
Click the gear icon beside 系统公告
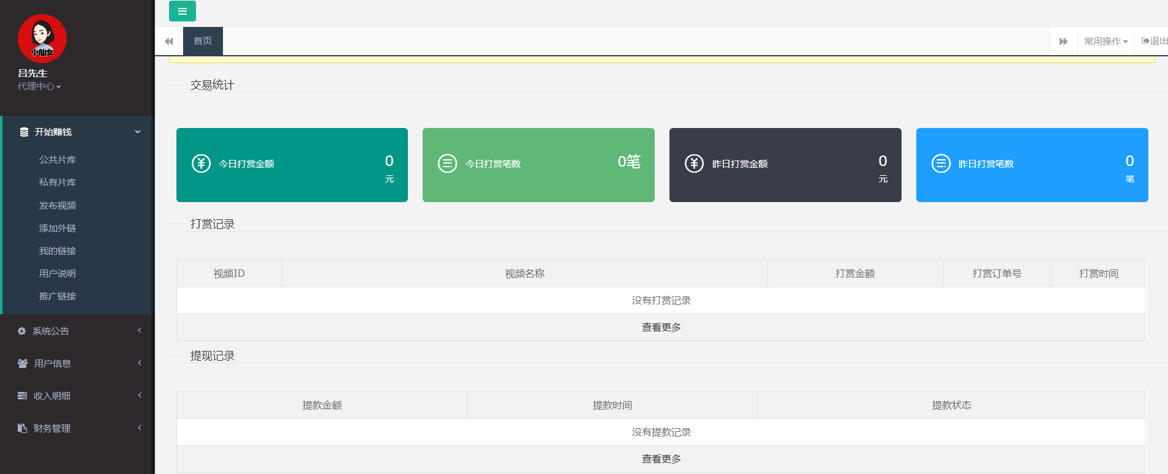pos(22,331)
